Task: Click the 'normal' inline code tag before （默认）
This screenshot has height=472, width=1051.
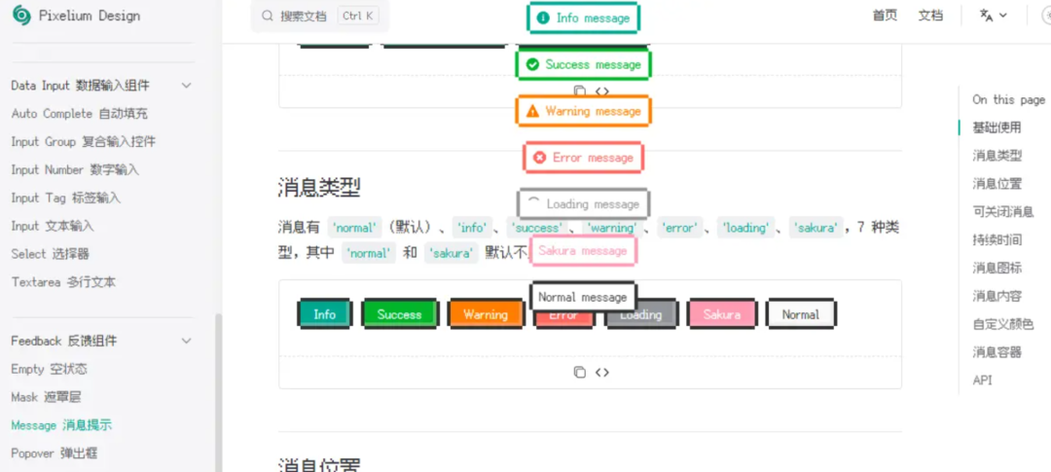Action: [x=354, y=228]
